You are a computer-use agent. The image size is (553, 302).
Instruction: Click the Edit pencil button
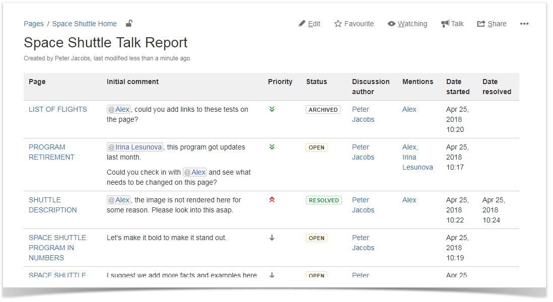coord(309,24)
